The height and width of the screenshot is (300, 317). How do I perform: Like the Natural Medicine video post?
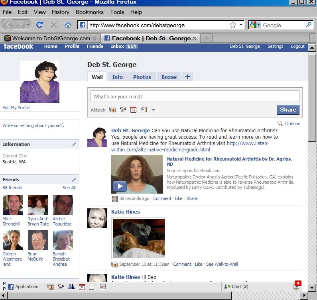click(x=179, y=198)
